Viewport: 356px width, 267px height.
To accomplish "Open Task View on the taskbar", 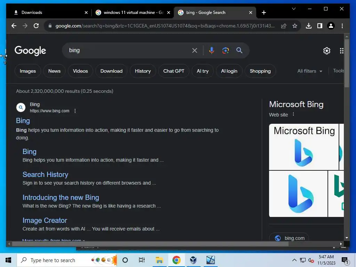I will [142, 260].
